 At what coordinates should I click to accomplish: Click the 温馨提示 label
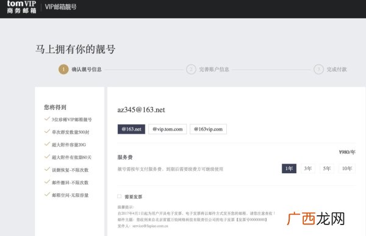tap(126, 207)
